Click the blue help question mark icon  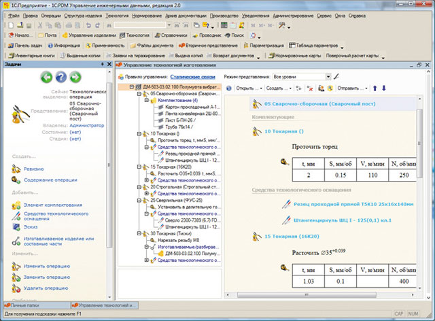tap(61, 77)
